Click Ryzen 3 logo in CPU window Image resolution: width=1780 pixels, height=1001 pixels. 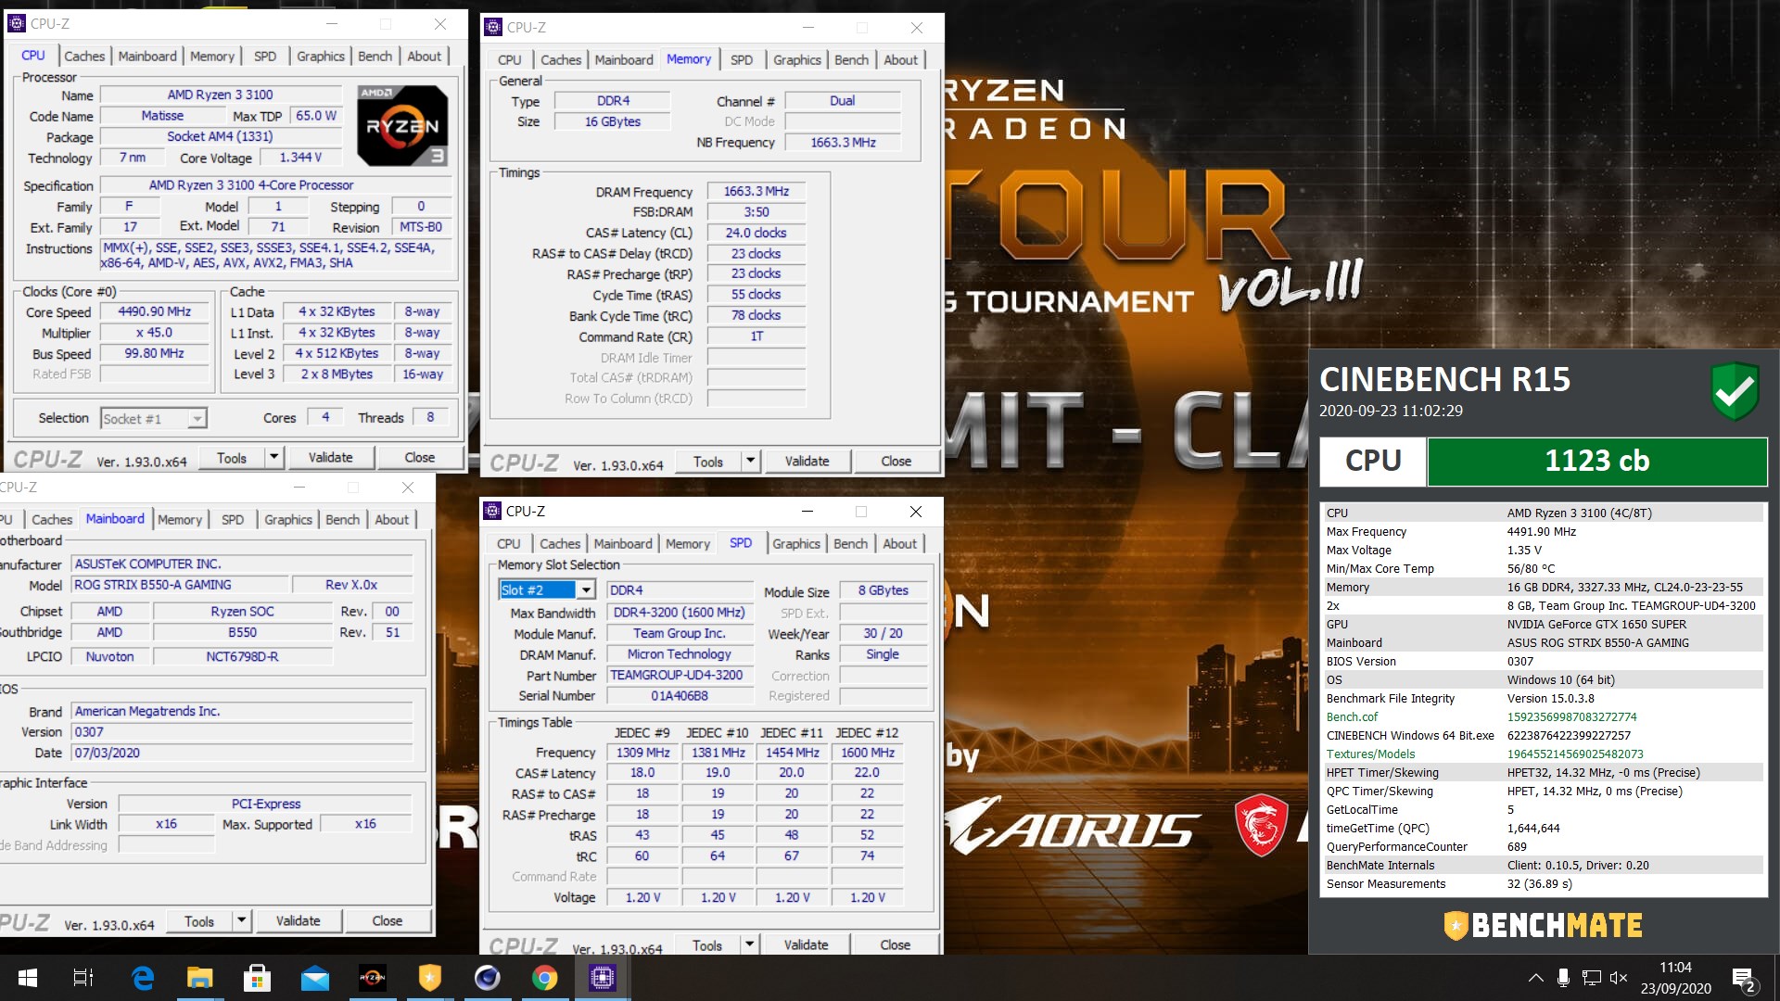(403, 126)
